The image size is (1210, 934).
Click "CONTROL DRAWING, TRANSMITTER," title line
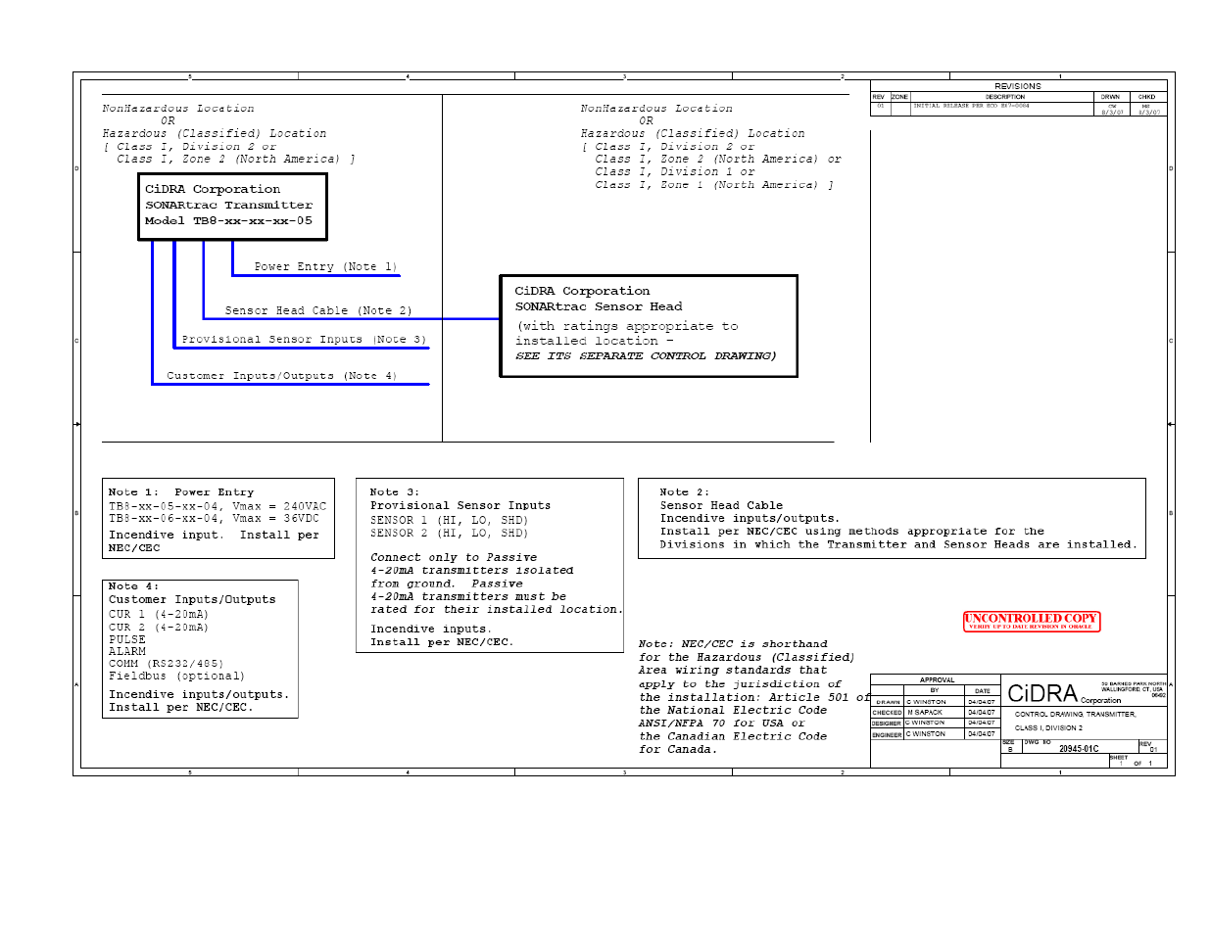(x=1076, y=715)
